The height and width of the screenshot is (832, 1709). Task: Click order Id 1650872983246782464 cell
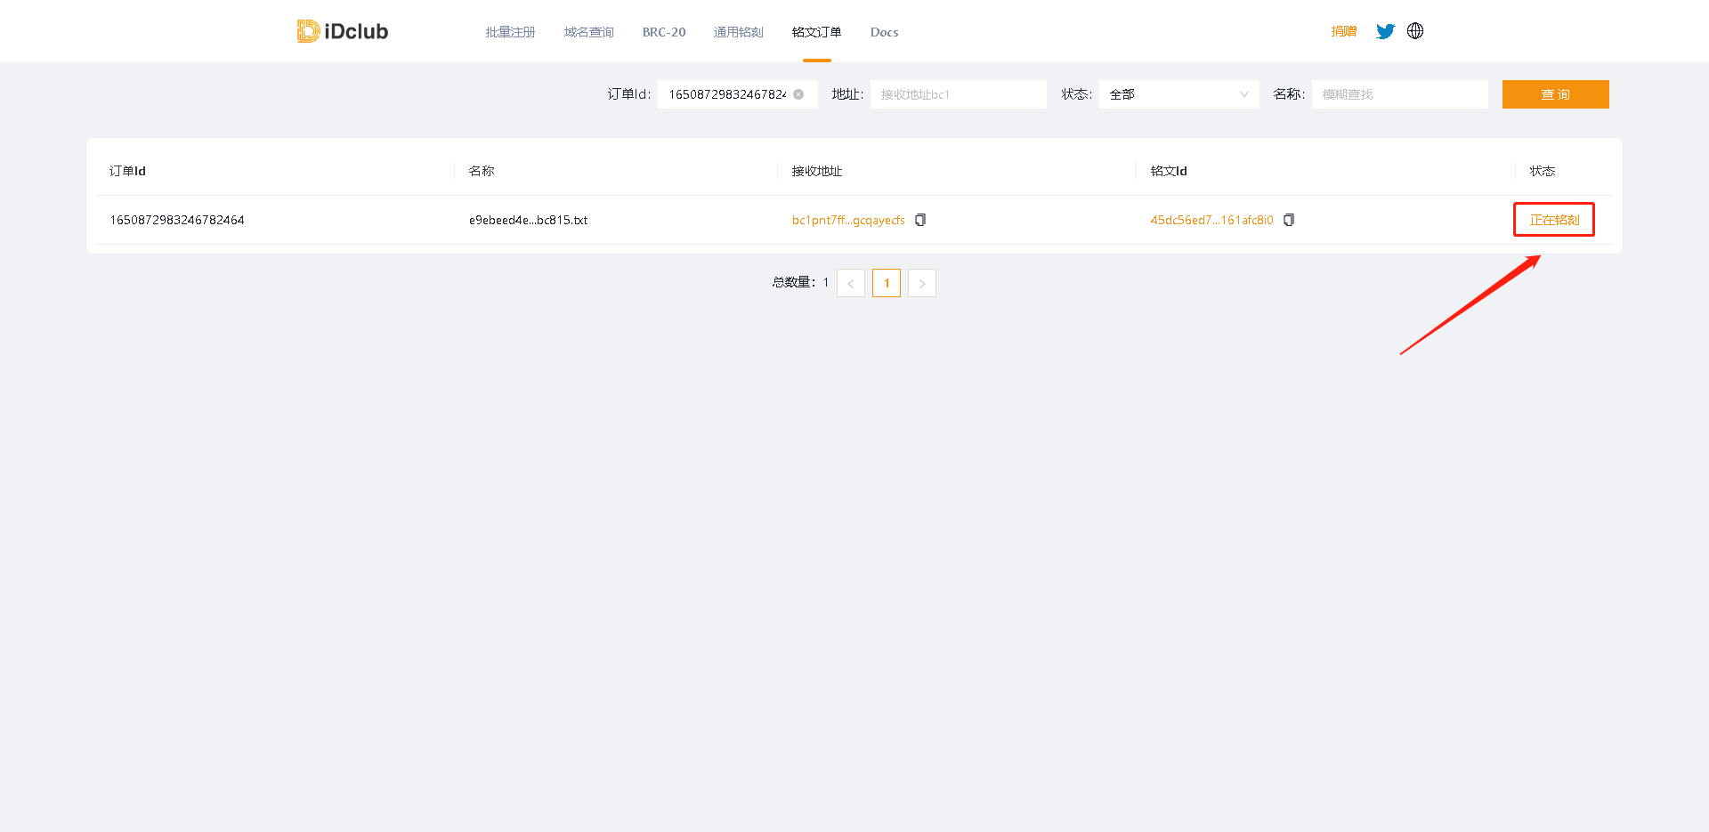177,220
